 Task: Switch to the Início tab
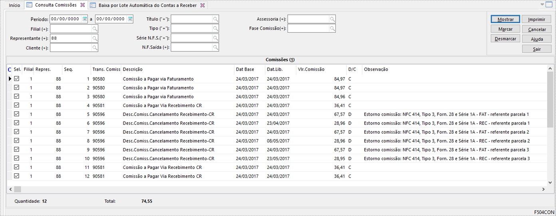pyautogui.click(x=14, y=5)
